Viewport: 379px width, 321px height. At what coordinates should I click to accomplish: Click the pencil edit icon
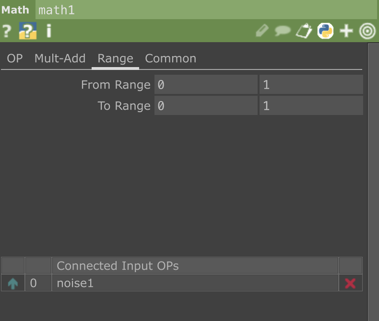click(x=261, y=32)
